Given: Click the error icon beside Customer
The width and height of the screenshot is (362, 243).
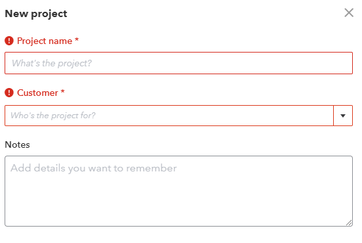Looking at the screenshot, I should point(9,93).
